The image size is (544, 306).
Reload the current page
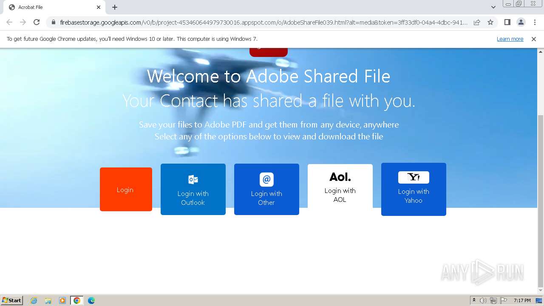click(x=37, y=22)
